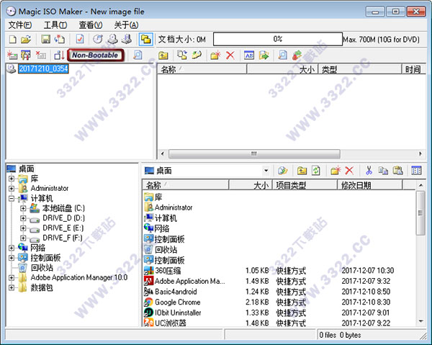Refresh the local file list
Viewport: 432px width, 345px height.
click(316, 171)
